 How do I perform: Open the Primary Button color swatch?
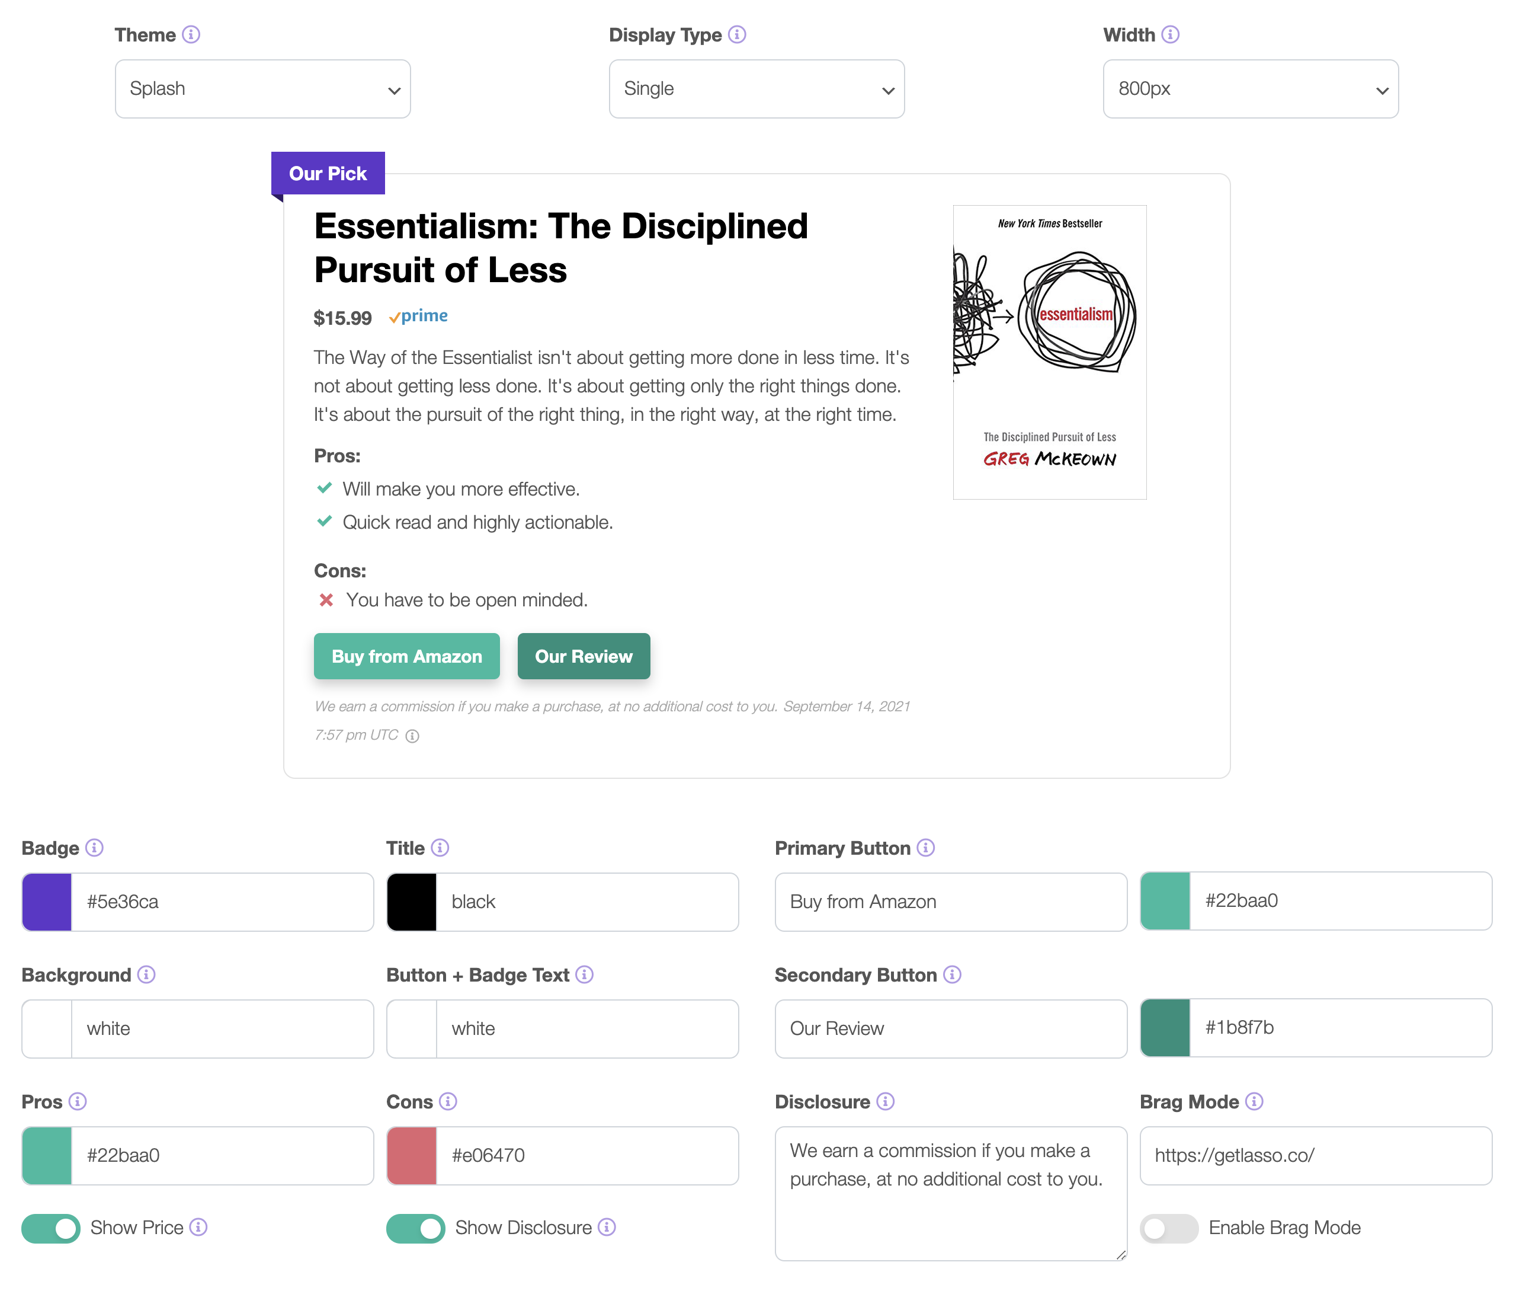pyautogui.click(x=1165, y=901)
